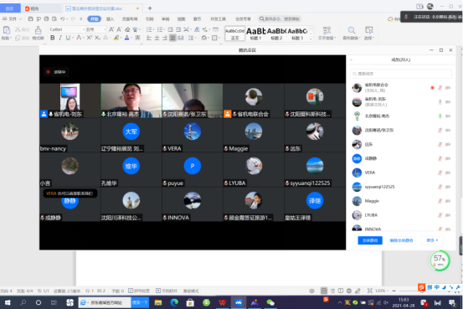Viewport: 463px width, 309px height.
Task: Apply Italic formatting in the ribbon
Action: click(x=60, y=38)
